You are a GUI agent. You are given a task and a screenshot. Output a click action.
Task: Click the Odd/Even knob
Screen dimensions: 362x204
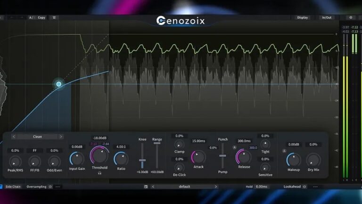[54, 161]
